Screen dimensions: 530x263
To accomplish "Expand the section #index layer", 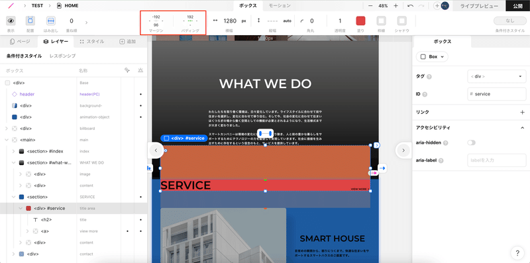I will pos(13,151).
